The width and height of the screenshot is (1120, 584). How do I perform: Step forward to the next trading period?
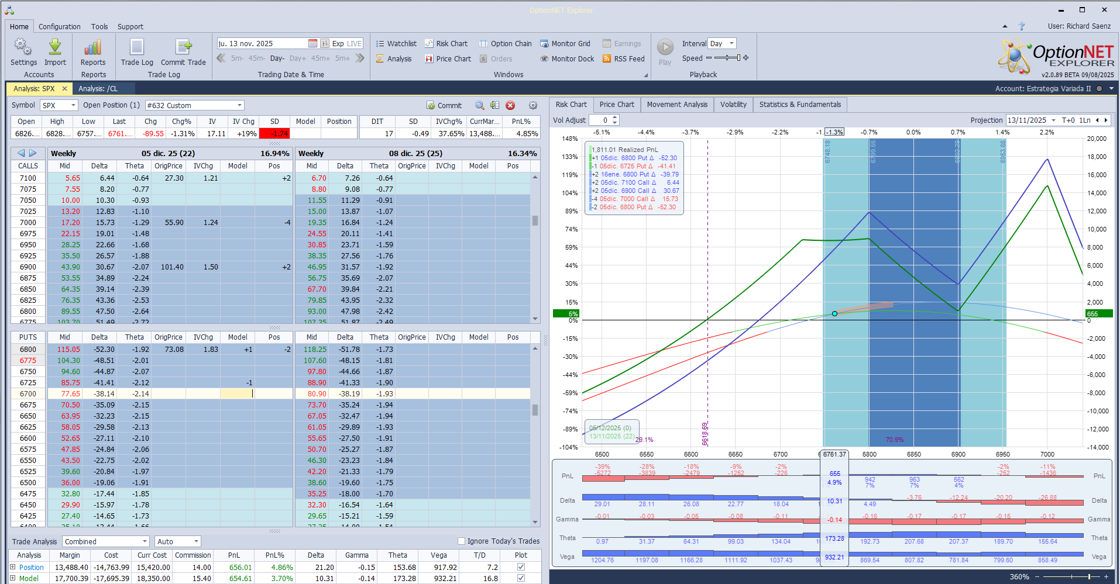360,58
